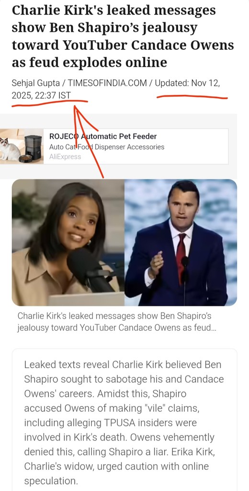Click the Auto Cat Food Dispenser Accessories text
Image resolution: width=249 pixels, height=491 pixels.
click(x=107, y=147)
